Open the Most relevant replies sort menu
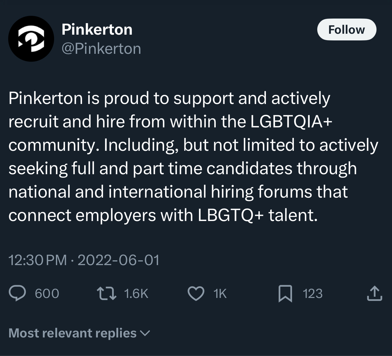The width and height of the screenshot is (392, 356). tap(73, 333)
